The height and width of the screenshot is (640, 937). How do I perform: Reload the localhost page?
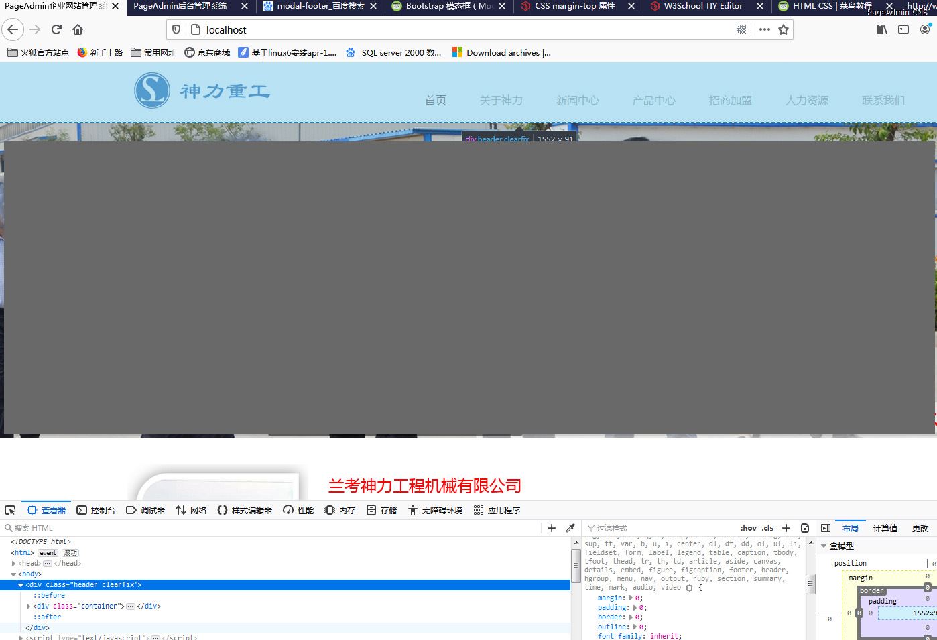pos(56,29)
